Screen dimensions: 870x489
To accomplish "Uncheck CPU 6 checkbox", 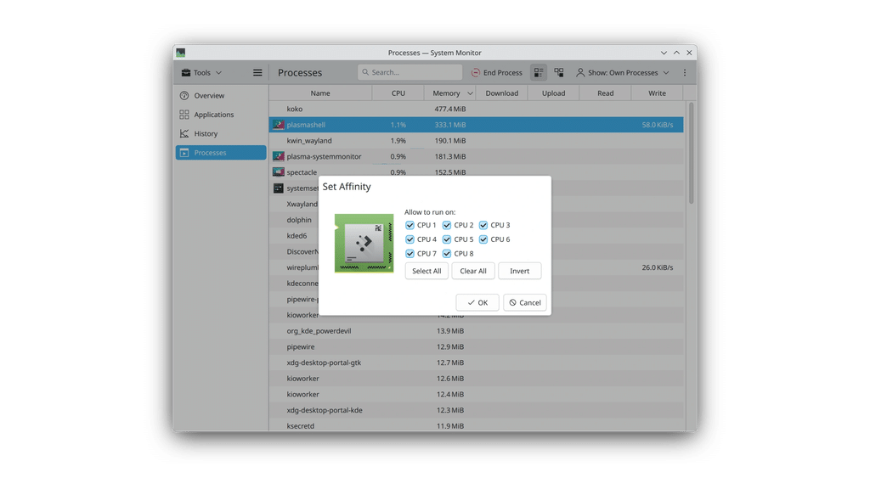I will (483, 239).
